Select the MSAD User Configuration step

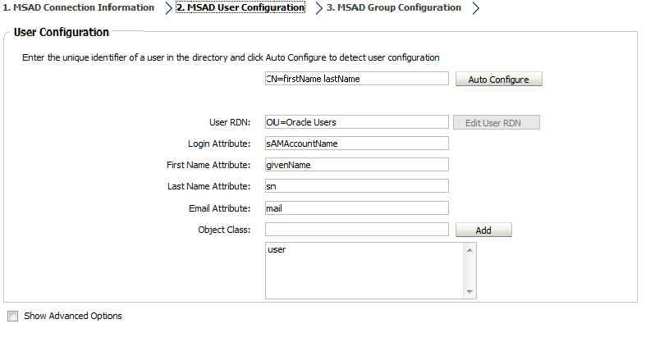[240, 8]
